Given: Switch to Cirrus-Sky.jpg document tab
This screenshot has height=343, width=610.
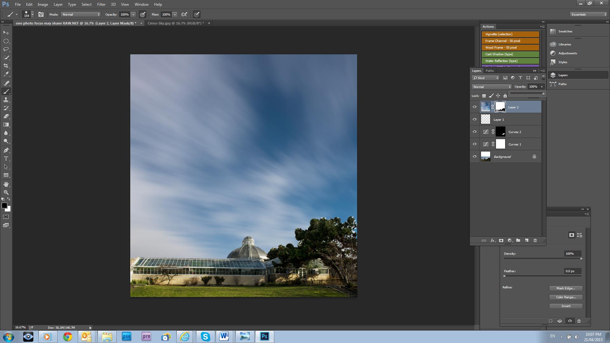Looking at the screenshot, I should click(175, 23).
